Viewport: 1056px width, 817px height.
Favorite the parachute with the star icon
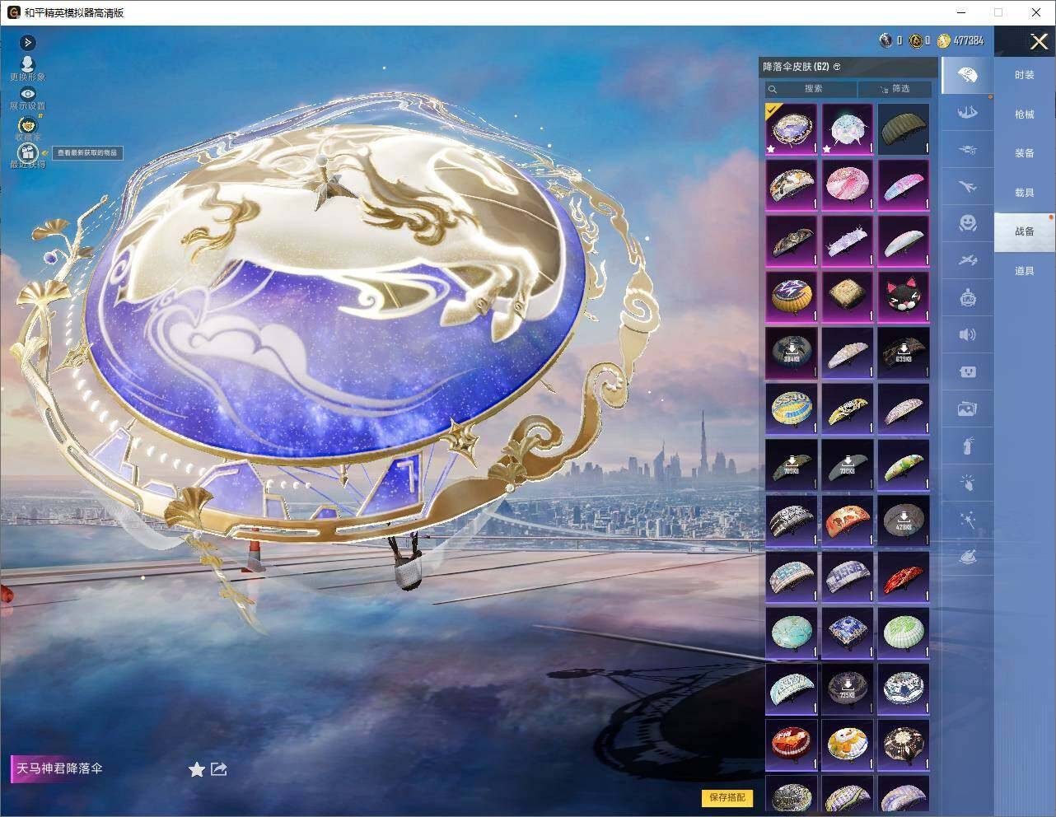point(196,769)
